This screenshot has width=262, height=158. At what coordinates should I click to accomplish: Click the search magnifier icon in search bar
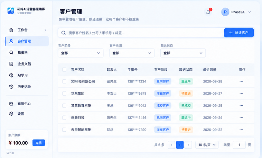pos(63,33)
